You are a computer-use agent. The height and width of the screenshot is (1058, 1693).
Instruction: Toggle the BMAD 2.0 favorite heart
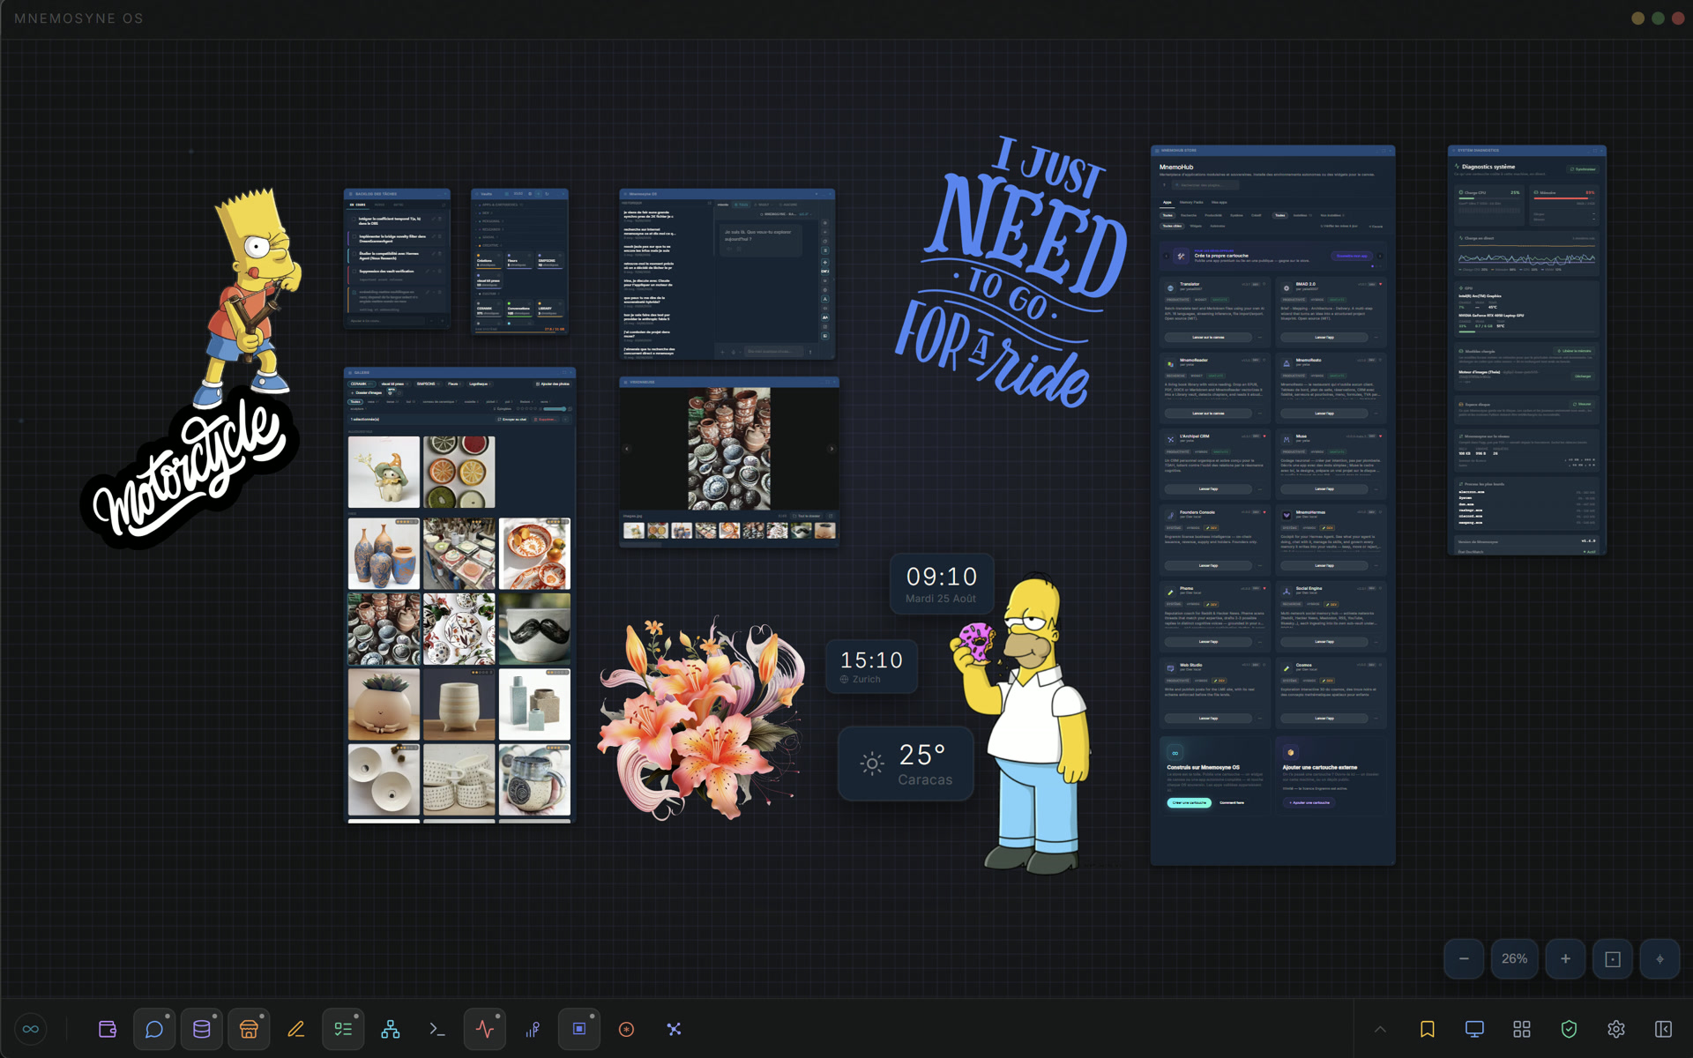pyautogui.click(x=1380, y=284)
